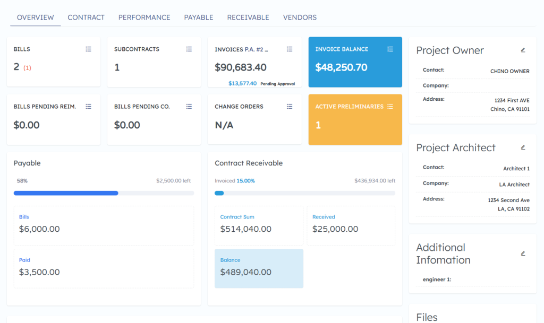Click the Contract Receivable invoiced progress bar

[x=304, y=193]
